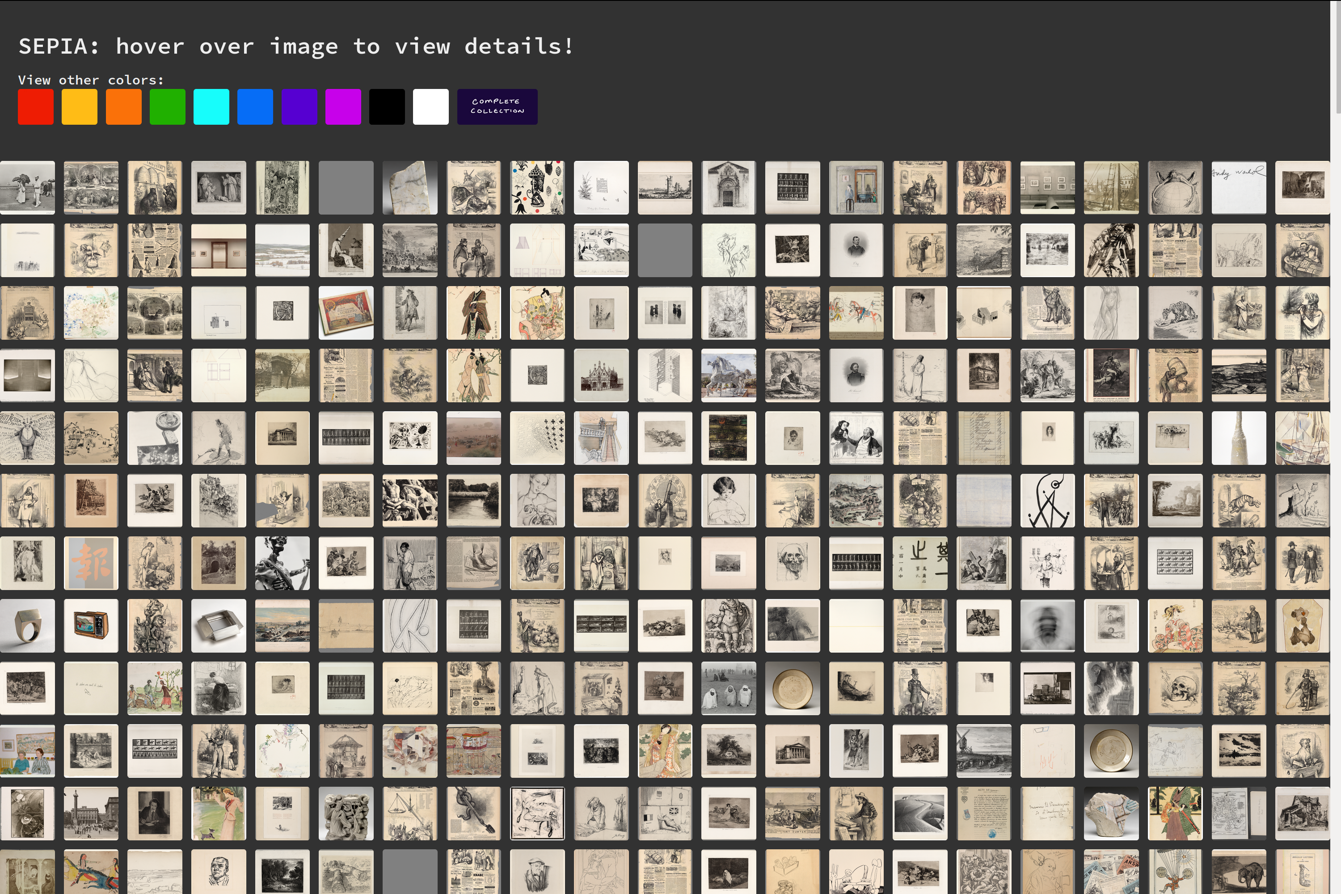Open the elephant drawing thumbnail
This screenshot has width=1341, height=894.
(1238, 872)
